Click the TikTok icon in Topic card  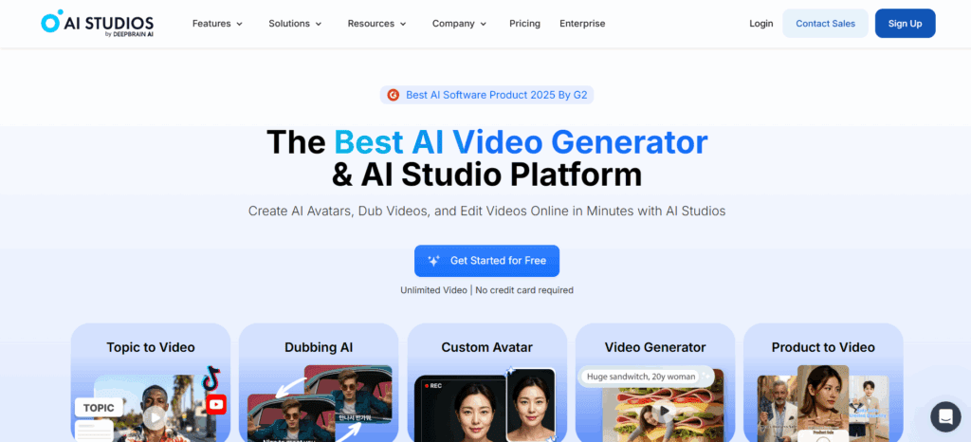click(x=211, y=377)
